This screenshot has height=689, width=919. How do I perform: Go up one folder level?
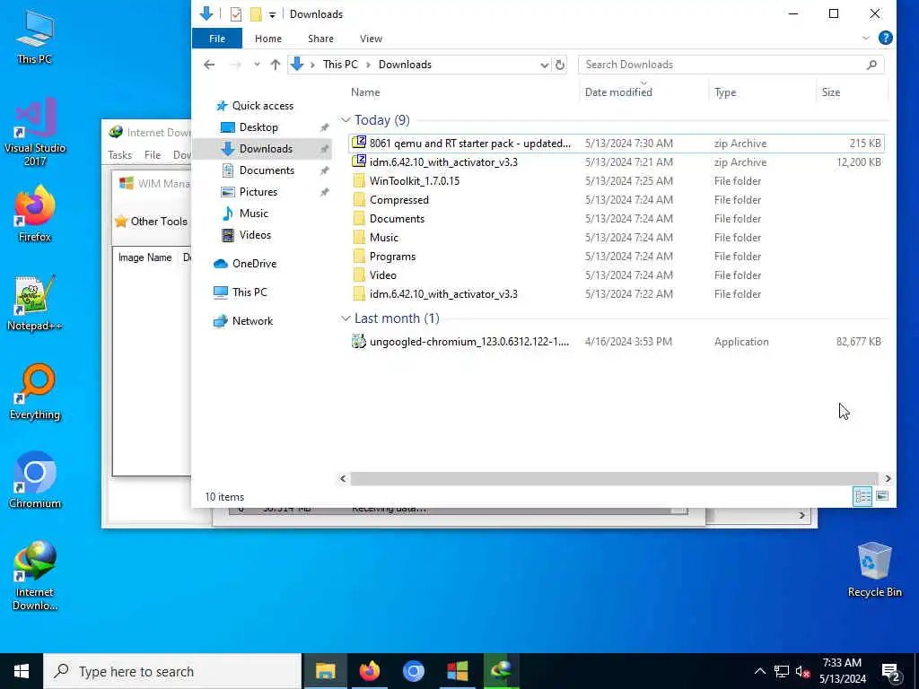(275, 65)
